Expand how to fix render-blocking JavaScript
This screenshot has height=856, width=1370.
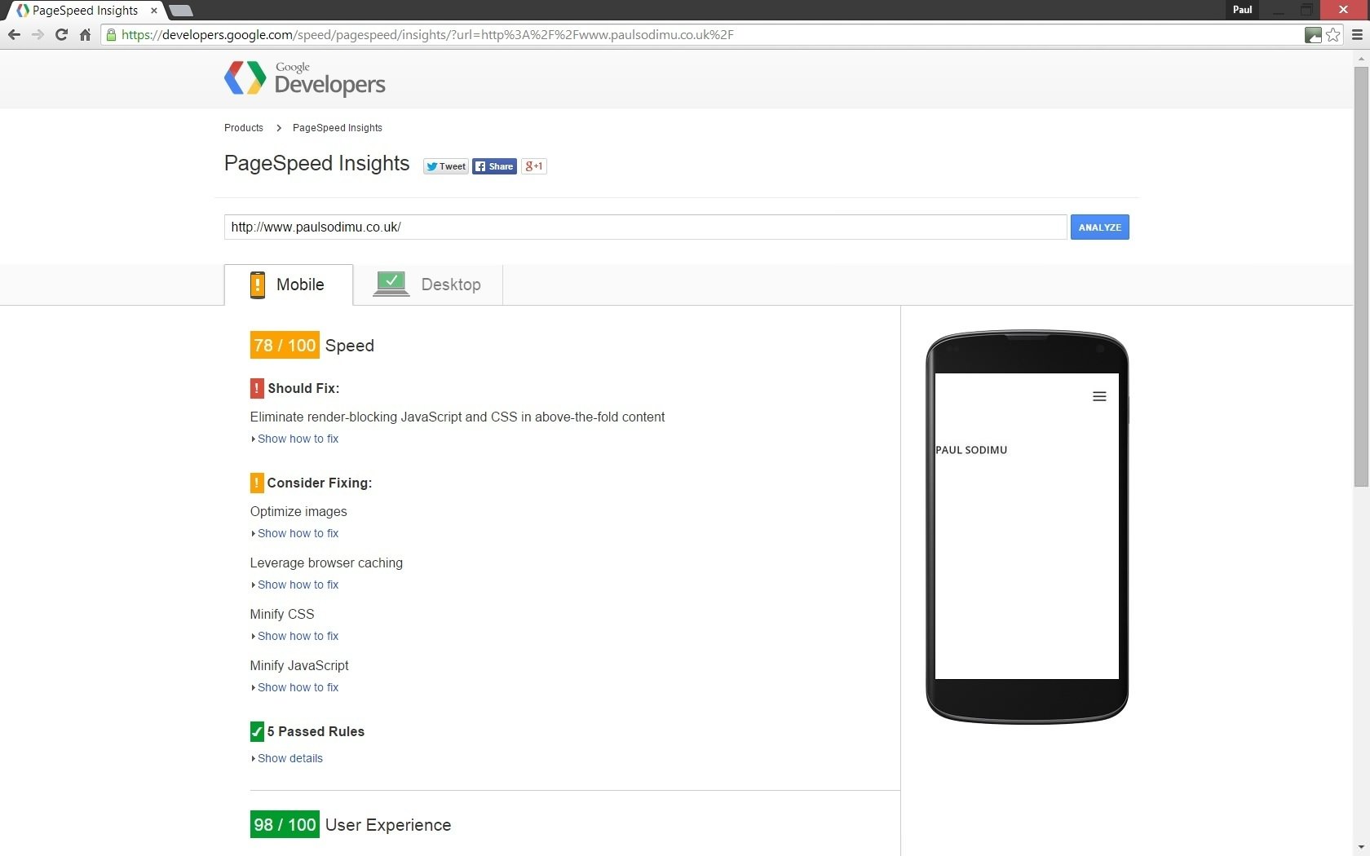tap(298, 439)
